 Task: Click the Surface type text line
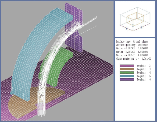point(131,41)
